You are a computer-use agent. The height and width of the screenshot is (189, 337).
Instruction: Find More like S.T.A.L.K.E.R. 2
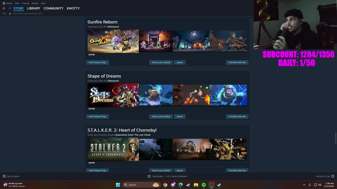coord(237,170)
